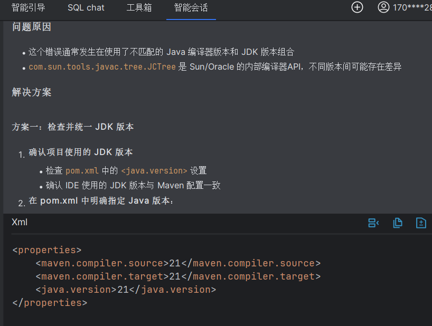432x326 pixels.
Task: Open the user account avatar icon
Action: [383, 7]
